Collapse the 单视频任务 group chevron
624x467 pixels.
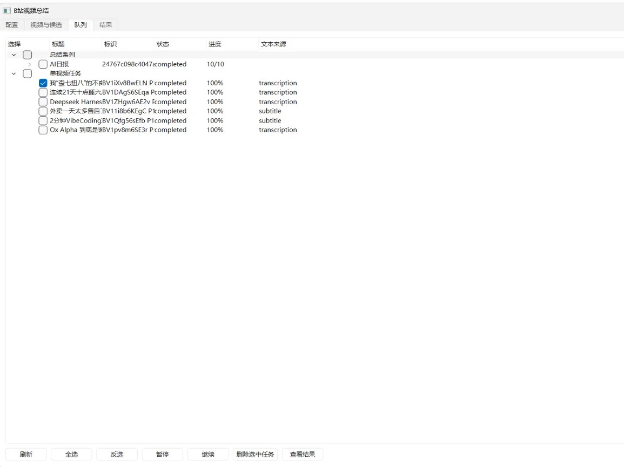(x=14, y=73)
